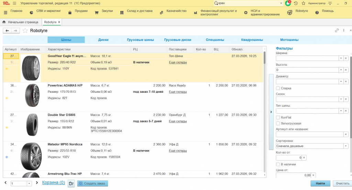Tick the RunFlat checkbox

(278, 117)
